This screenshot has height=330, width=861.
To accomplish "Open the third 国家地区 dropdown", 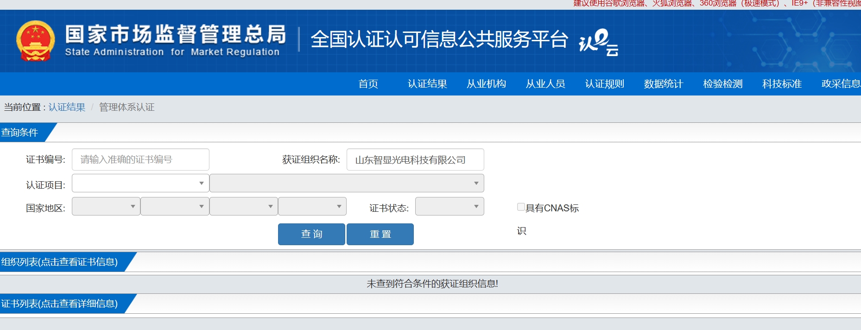I will coord(244,206).
